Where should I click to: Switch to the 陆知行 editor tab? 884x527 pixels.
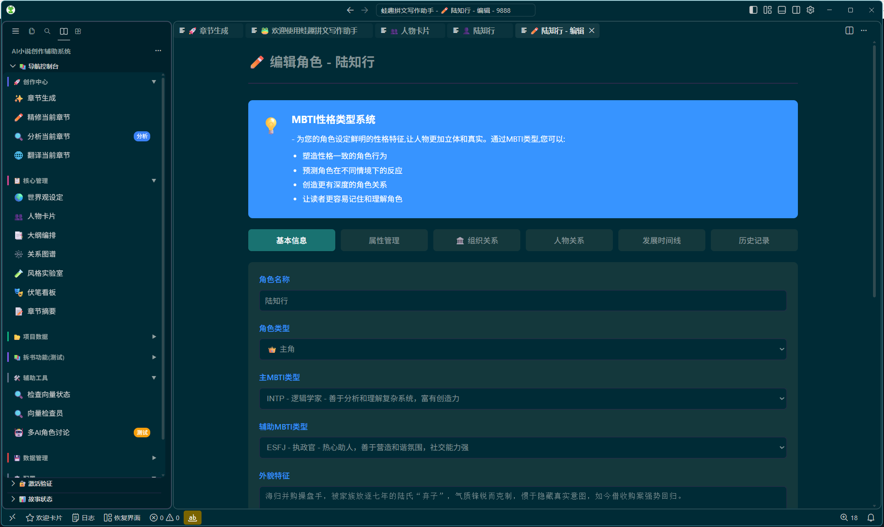(480, 31)
